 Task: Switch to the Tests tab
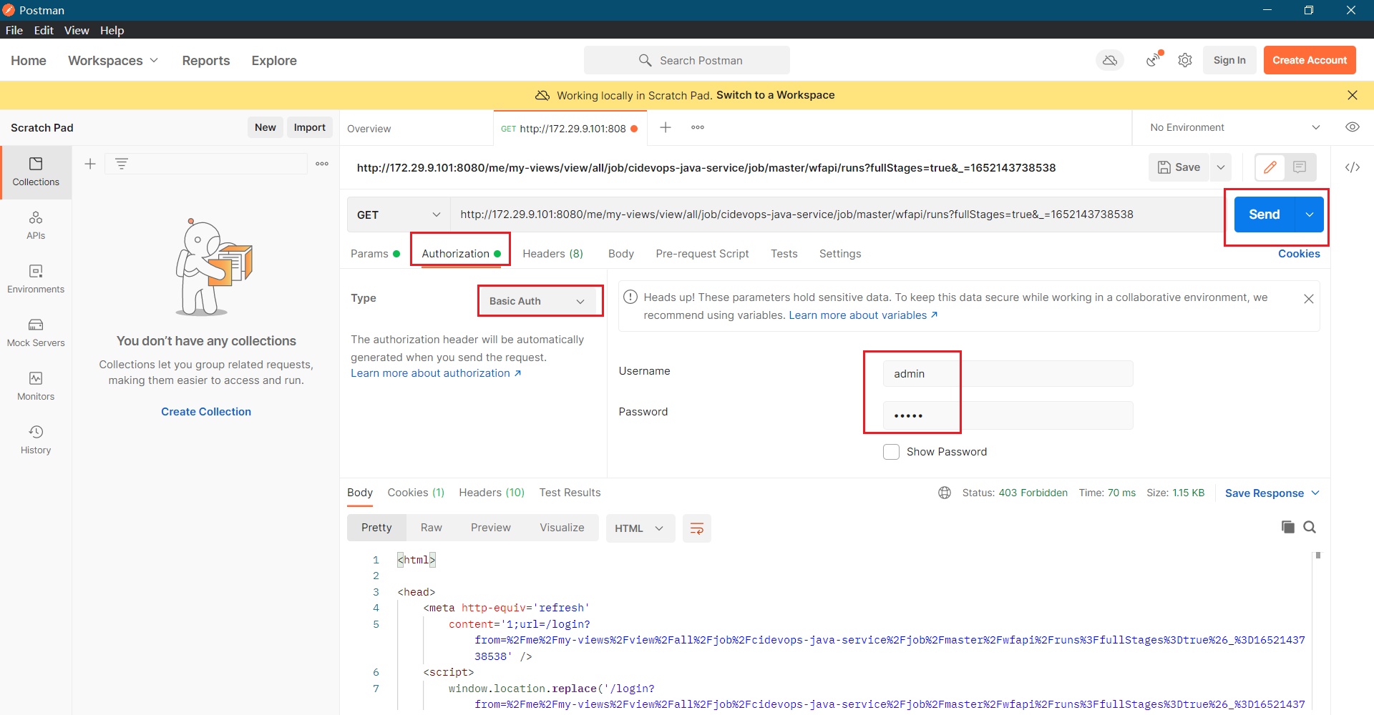[784, 254]
